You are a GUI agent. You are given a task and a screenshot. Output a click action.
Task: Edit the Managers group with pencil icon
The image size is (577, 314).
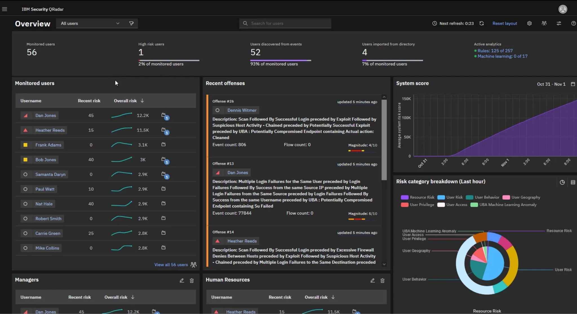pos(182,280)
